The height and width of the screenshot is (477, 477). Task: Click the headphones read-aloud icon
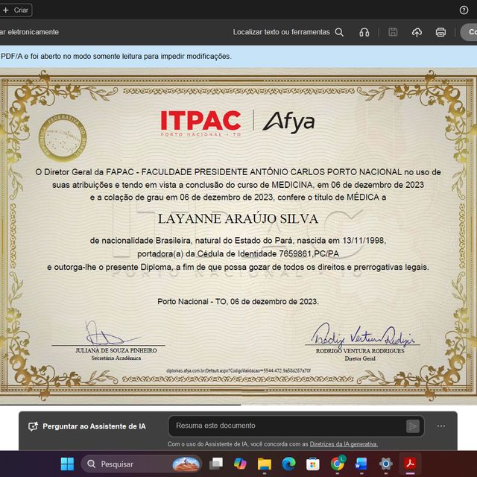[364, 32]
